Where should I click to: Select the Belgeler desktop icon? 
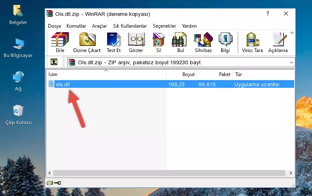pos(18,15)
